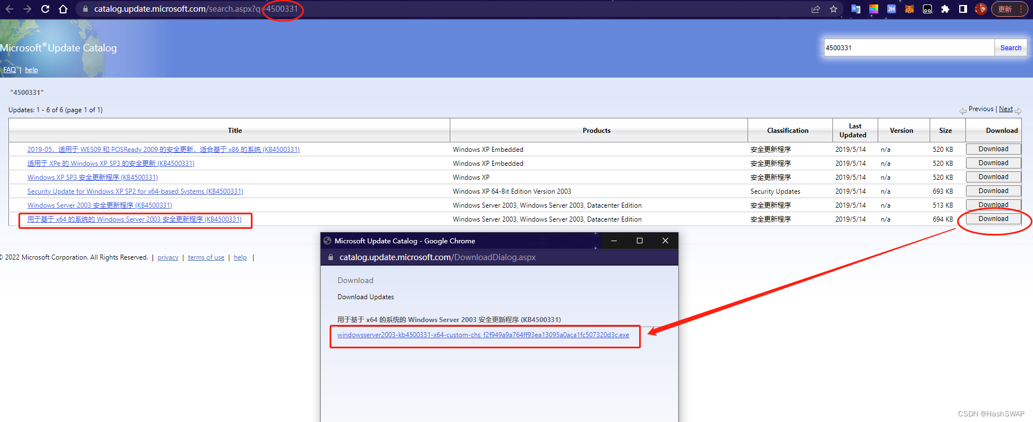Open the FAQ link
This screenshot has width=1033, height=422.
pos(9,70)
